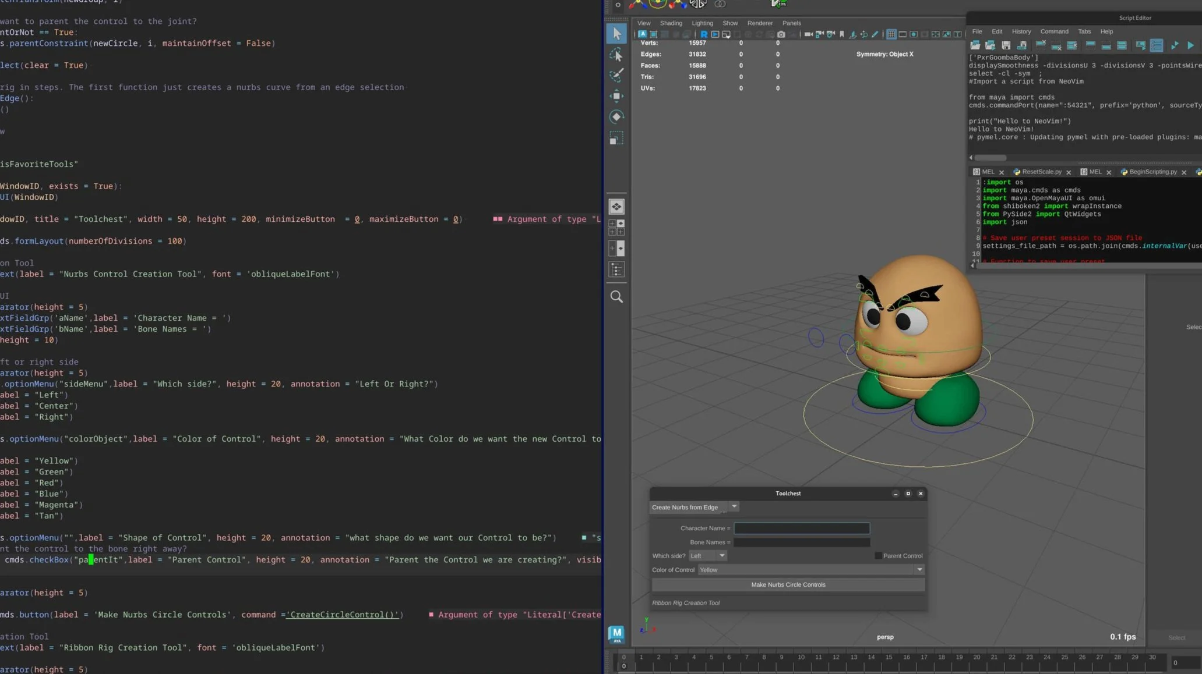Open the magnifier search icon in the toolbox

click(x=616, y=297)
